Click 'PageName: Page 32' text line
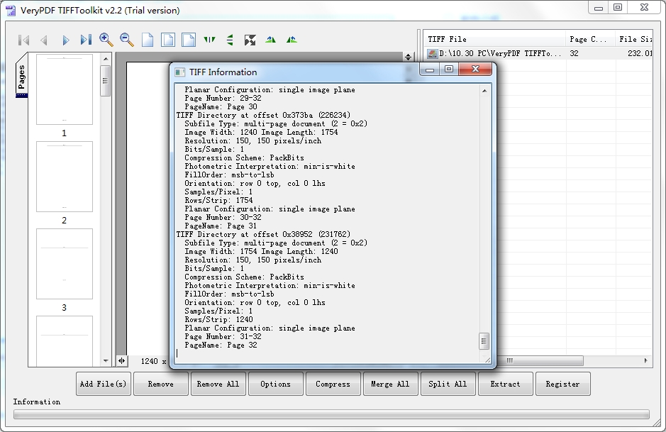Screen dimensions: 666x432 (221, 345)
